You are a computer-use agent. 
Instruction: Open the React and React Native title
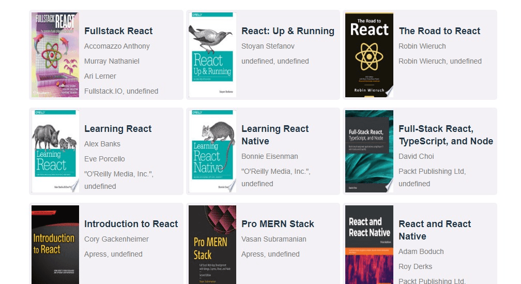435,230
